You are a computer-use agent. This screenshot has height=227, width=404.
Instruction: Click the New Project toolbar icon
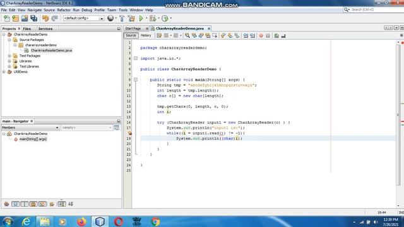tap(15, 18)
